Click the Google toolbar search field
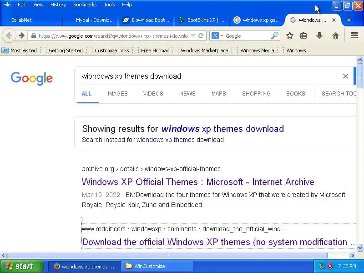 click(x=247, y=36)
